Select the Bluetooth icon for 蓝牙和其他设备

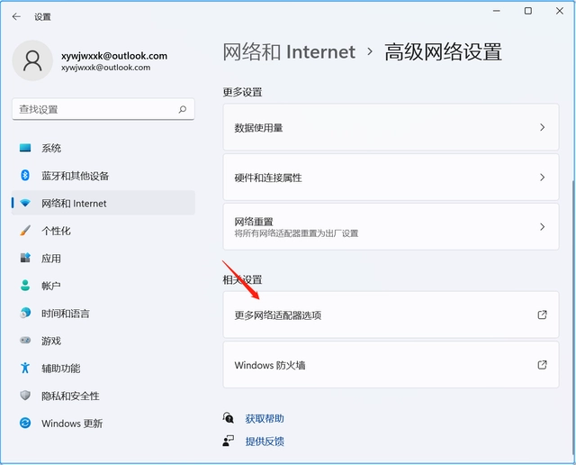[x=25, y=176]
